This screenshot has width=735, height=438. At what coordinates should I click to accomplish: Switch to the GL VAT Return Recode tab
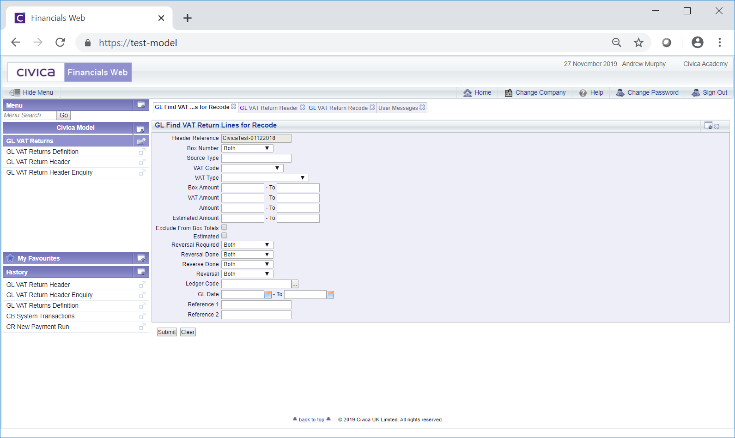[338, 108]
